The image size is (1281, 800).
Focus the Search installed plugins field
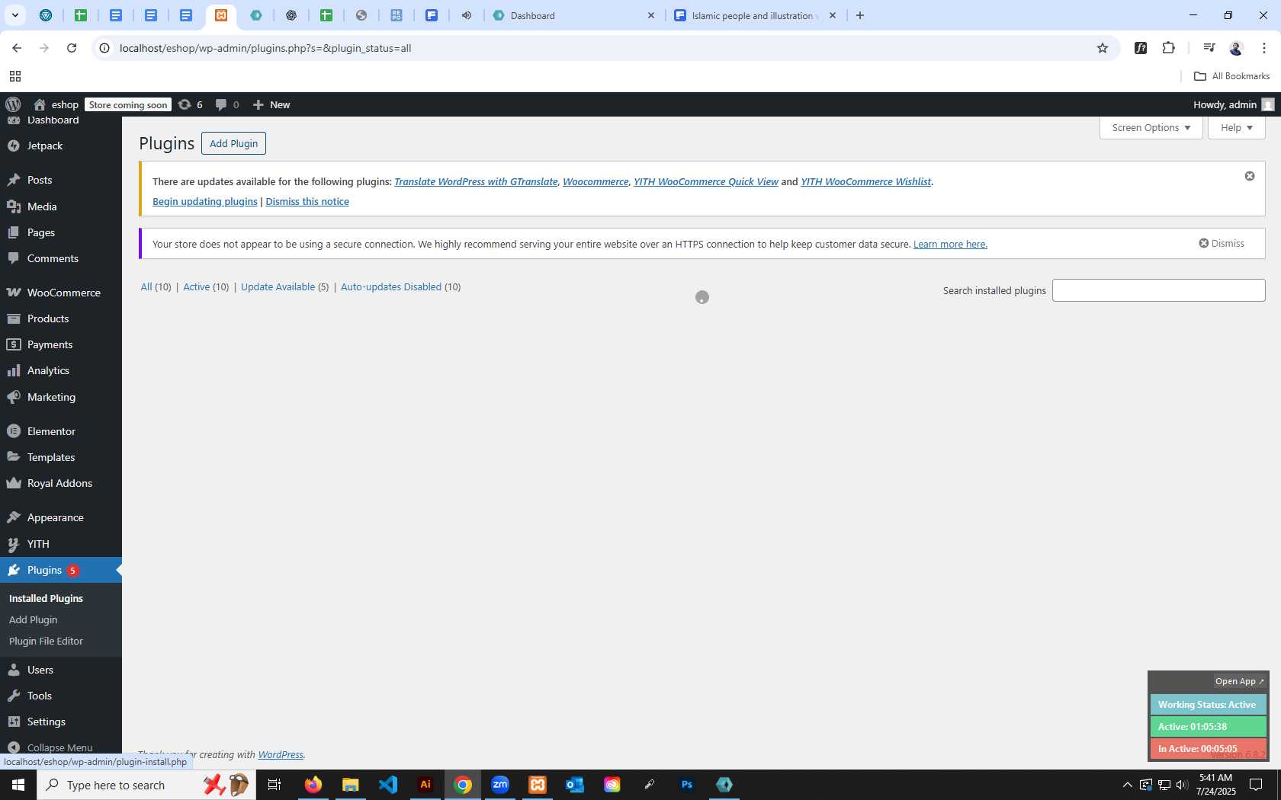coord(1158,290)
